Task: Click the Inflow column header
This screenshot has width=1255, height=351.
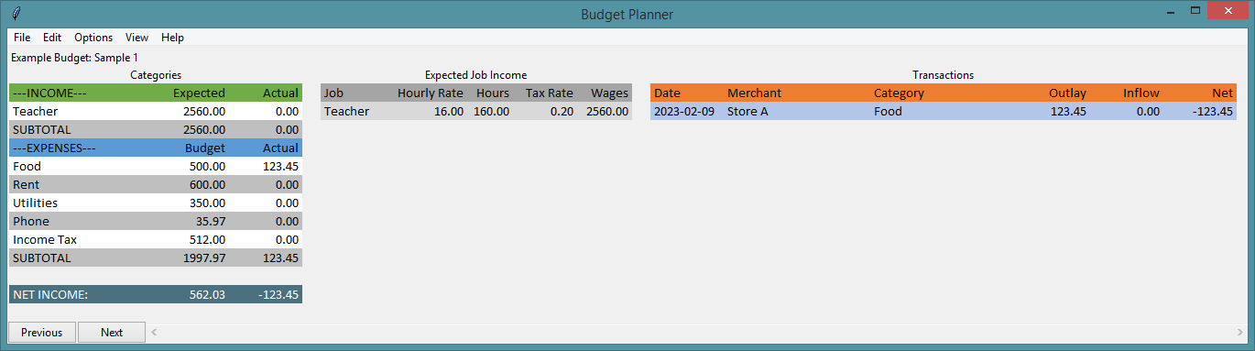Action: [x=1141, y=93]
